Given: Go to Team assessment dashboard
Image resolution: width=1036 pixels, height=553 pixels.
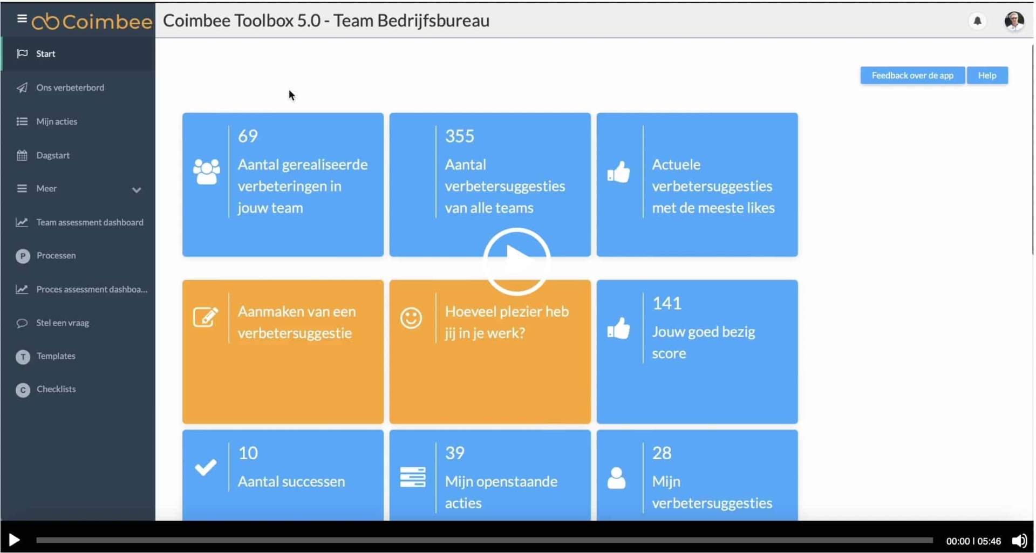Looking at the screenshot, I should coord(90,222).
